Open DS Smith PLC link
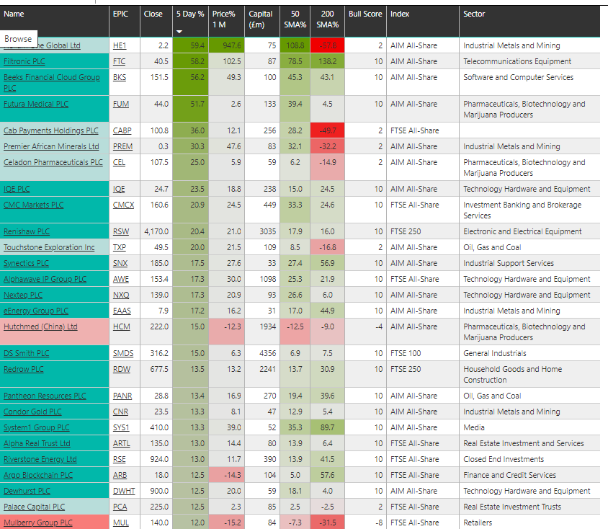Viewport: 608px width, 529px height. point(27,354)
